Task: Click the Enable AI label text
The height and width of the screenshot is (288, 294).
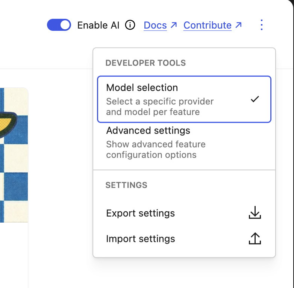Action: click(98, 25)
